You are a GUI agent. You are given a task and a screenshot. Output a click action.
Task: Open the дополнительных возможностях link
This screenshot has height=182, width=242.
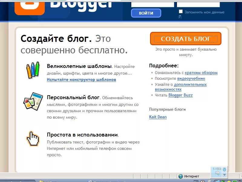tap(181, 87)
